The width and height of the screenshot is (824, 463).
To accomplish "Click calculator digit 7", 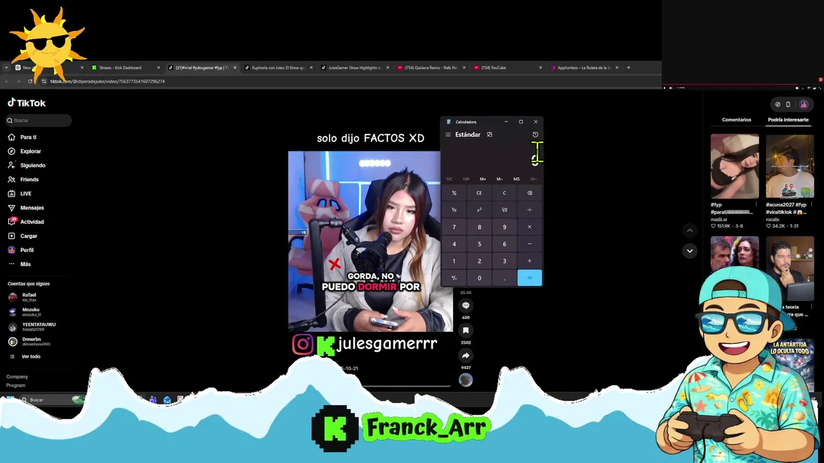I will (454, 227).
